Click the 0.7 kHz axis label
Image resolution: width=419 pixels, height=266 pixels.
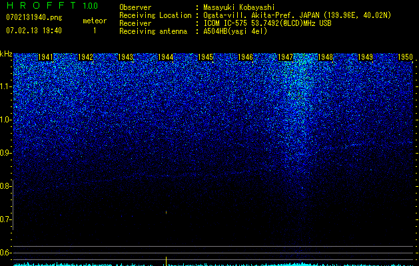5,219
